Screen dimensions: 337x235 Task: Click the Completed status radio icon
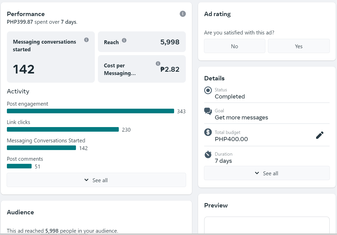point(208,90)
